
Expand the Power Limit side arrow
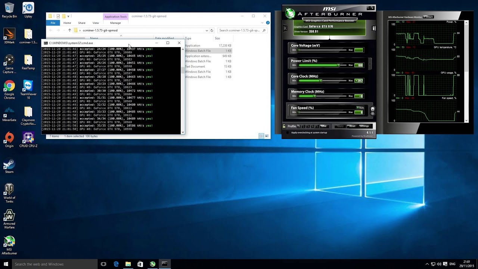370,63
